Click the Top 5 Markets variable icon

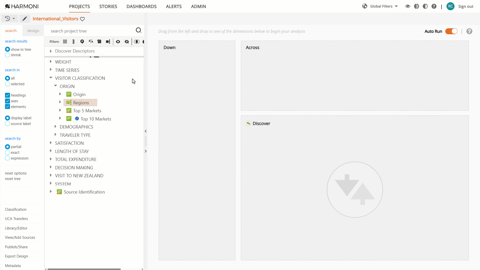pos(69,110)
